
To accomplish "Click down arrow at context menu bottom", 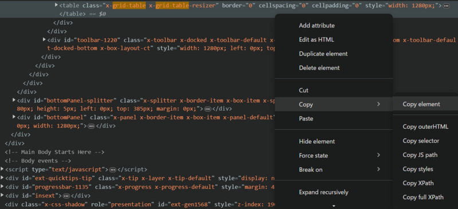I will (334, 206).
